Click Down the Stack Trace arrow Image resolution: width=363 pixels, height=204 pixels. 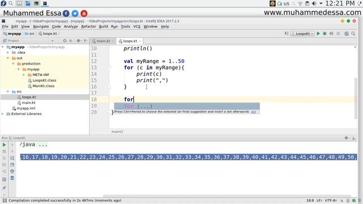[x=12, y=151]
